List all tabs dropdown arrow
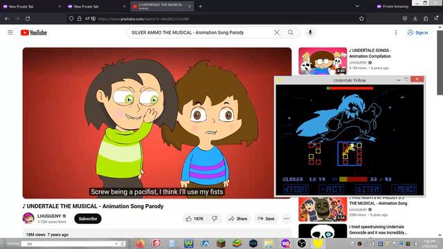Viewport: 443px width, 249px height. pyautogui.click(x=357, y=6)
